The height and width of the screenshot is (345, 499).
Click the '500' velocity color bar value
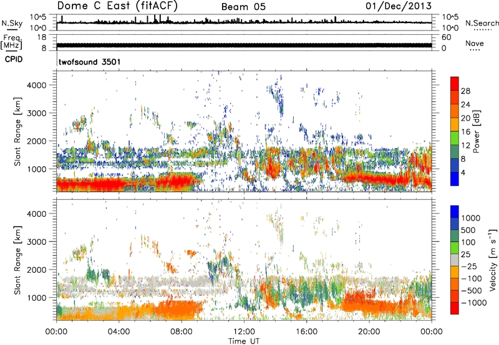pyautogui.click(x=468, y=230)
